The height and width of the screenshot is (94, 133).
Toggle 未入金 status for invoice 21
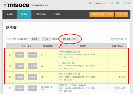tap(33, 66)
